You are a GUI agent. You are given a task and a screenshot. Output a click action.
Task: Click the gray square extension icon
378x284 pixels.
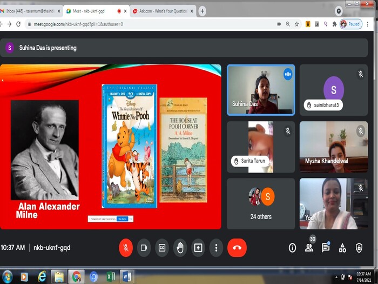point(317,24)
